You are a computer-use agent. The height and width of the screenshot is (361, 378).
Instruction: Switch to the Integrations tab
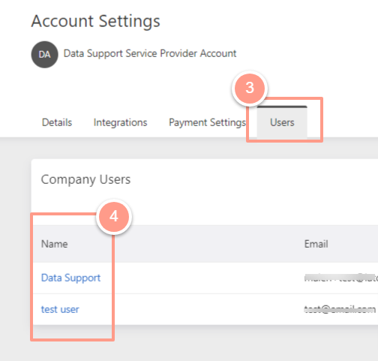click(x=120, y=122)
